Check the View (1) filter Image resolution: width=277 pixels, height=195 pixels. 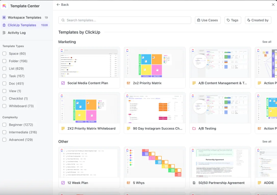4,91
